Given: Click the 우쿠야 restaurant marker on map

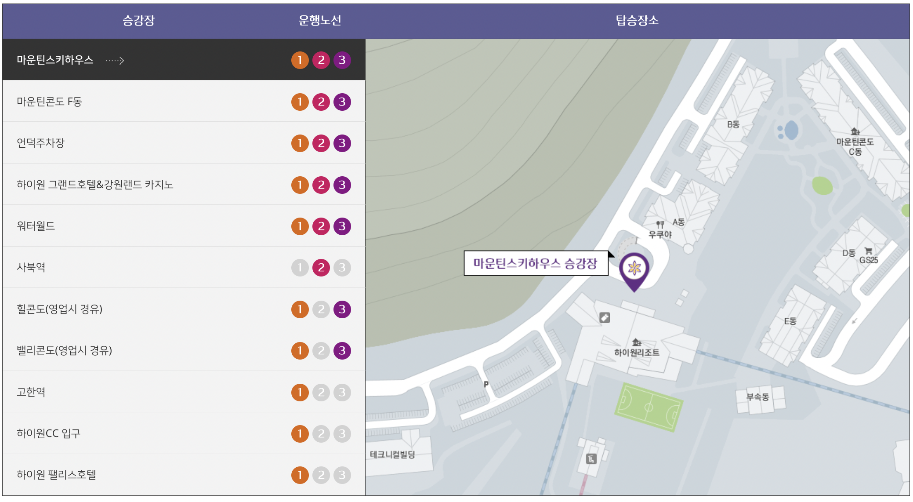Looking at the screenshot, I should point(660,230).
